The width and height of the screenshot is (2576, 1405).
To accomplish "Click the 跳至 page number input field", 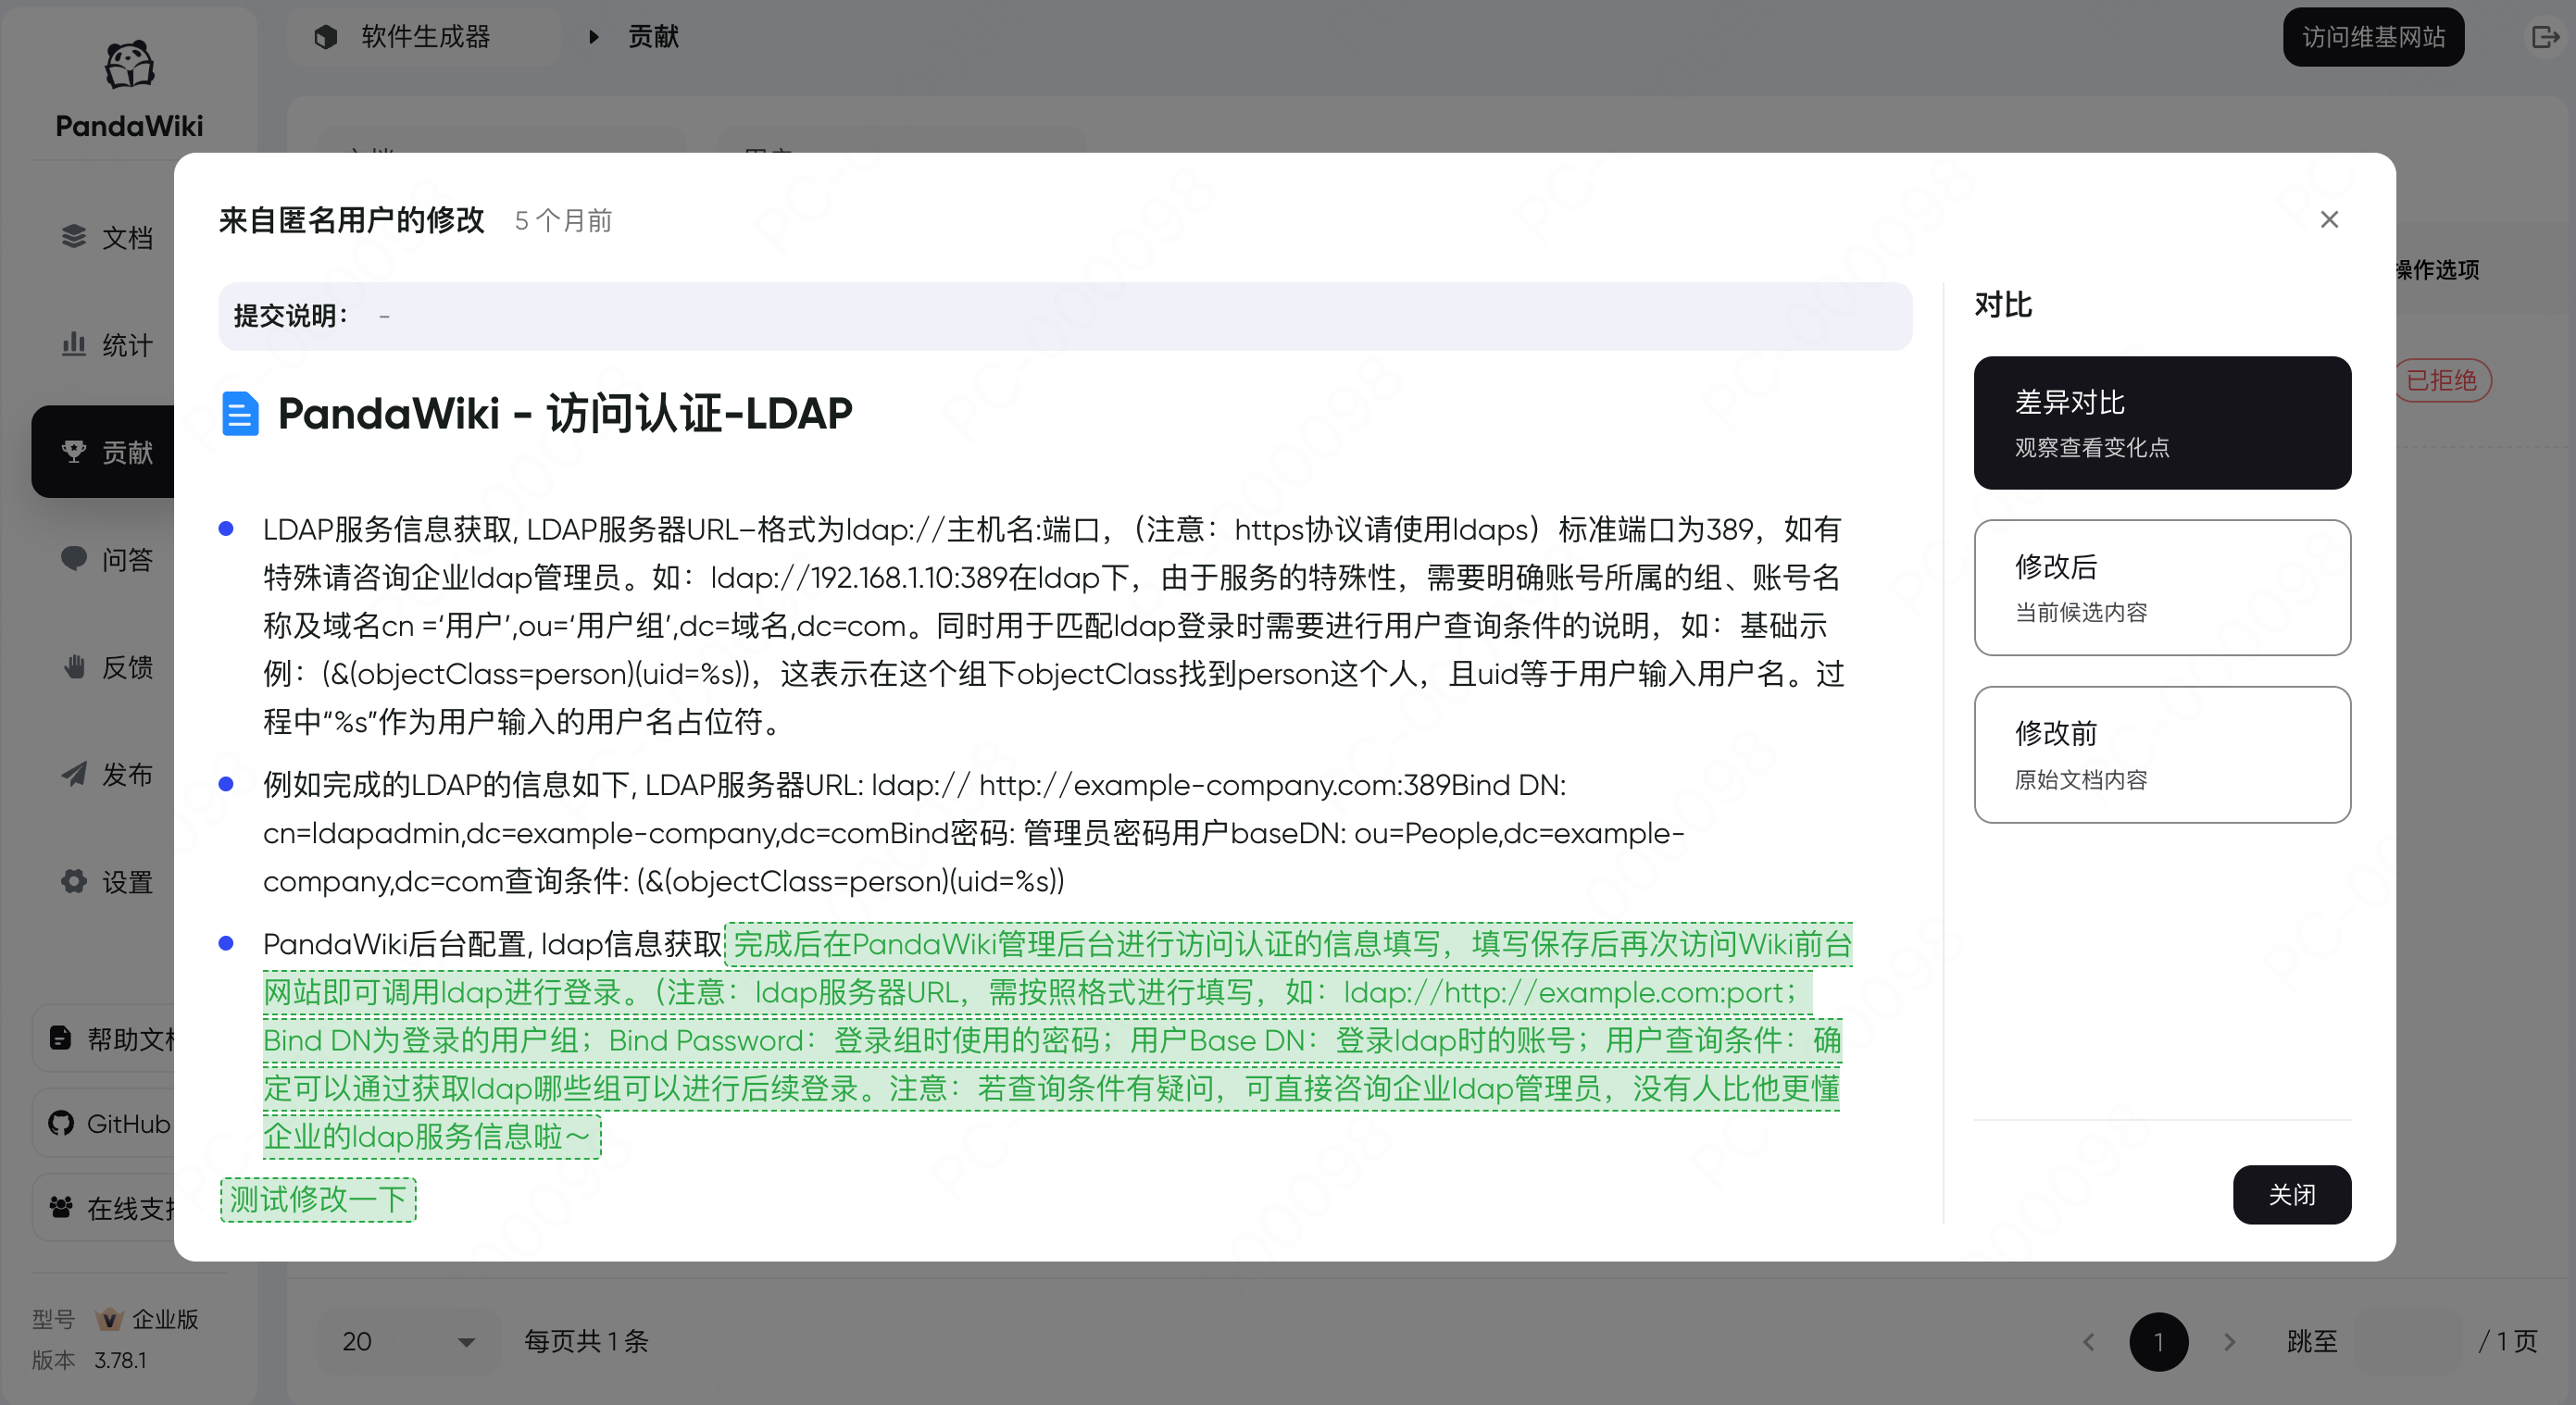I will (x=2410, y=1341).
